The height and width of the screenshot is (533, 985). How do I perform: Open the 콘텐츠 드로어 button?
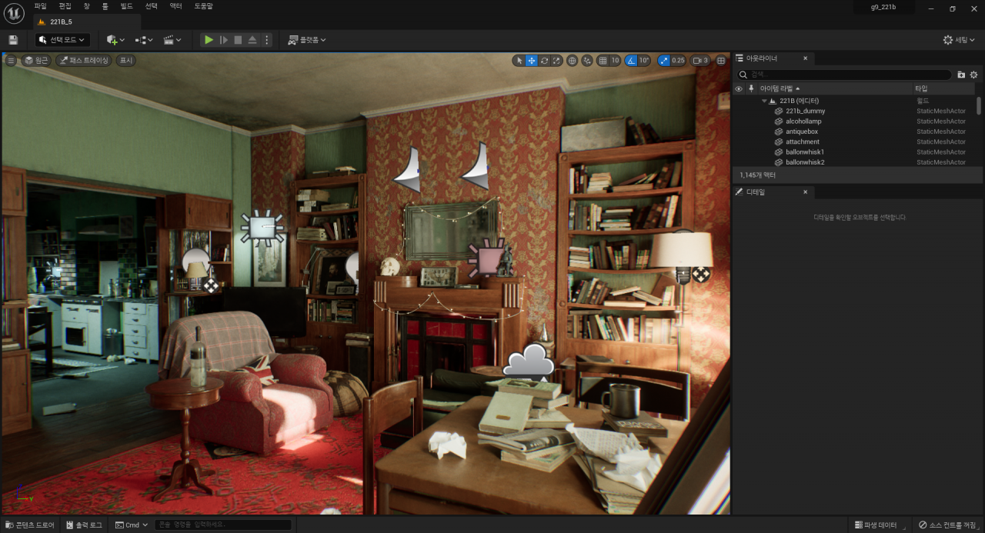coord(30,525)
